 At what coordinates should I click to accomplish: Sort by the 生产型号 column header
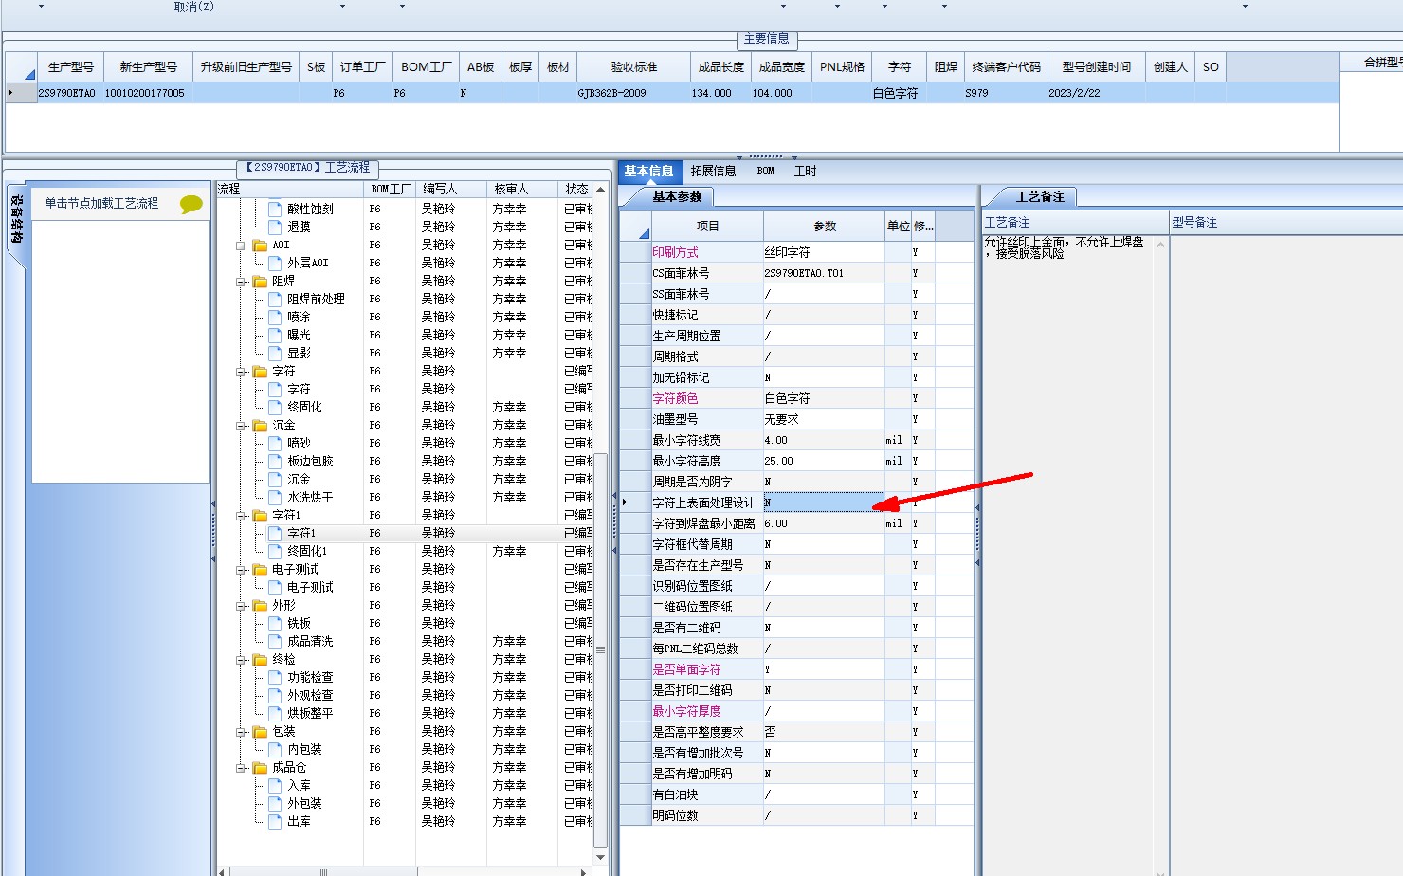coord(71,67)
